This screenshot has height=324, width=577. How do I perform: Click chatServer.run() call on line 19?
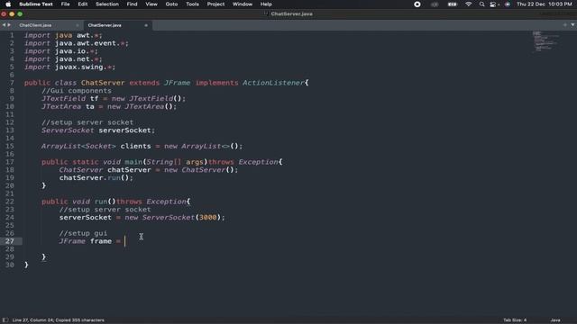pyautogui.click(x=96, y=178)
